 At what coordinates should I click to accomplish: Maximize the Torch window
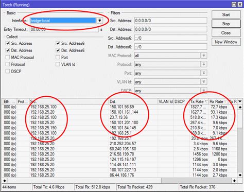click(234, 4)
